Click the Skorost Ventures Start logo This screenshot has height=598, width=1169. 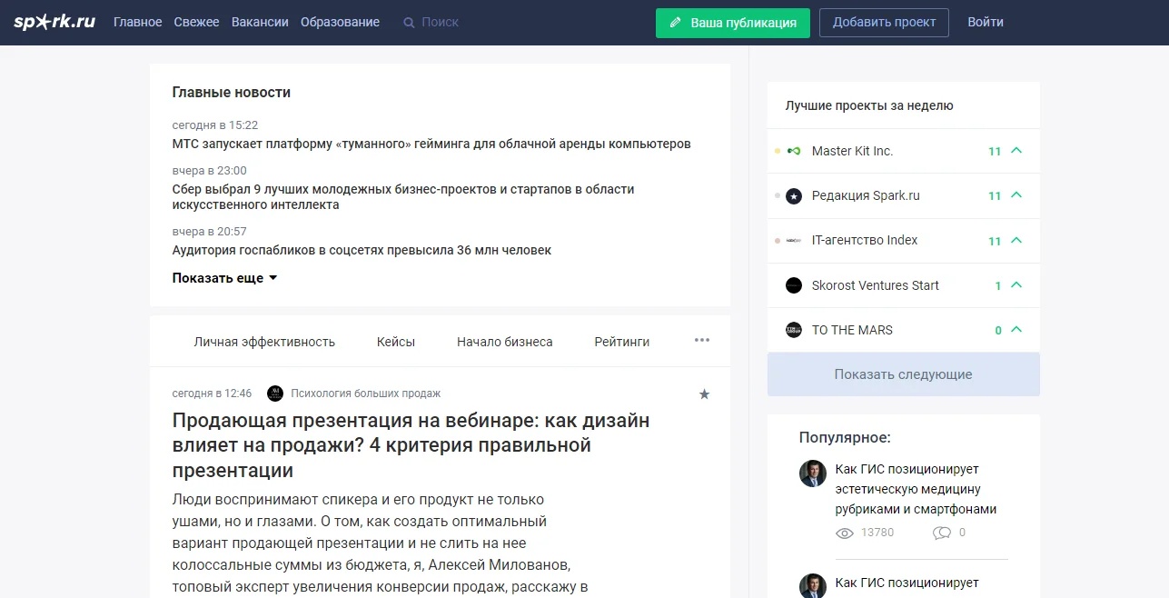794,285
